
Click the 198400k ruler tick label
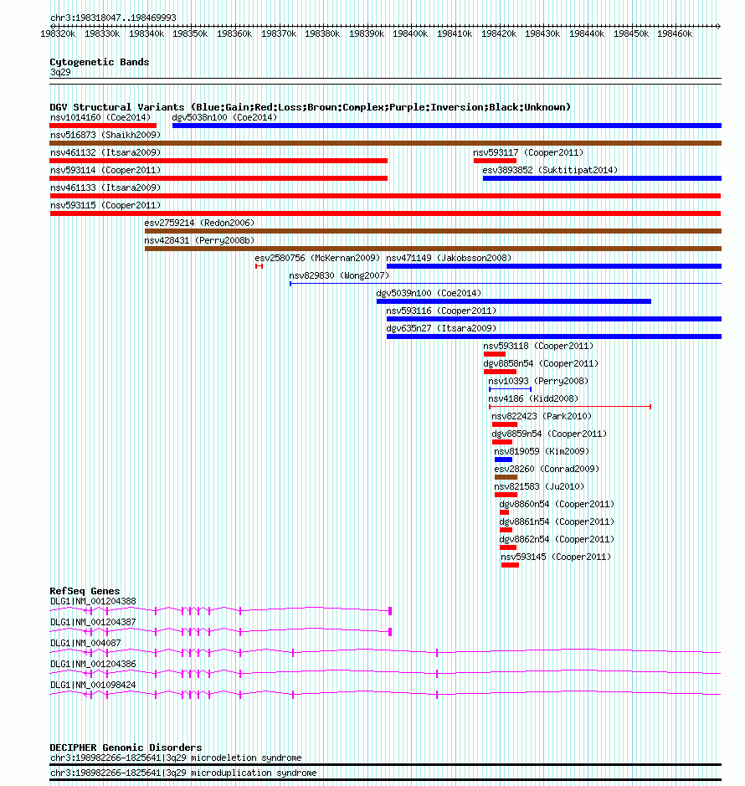click(x=410, y=33)
